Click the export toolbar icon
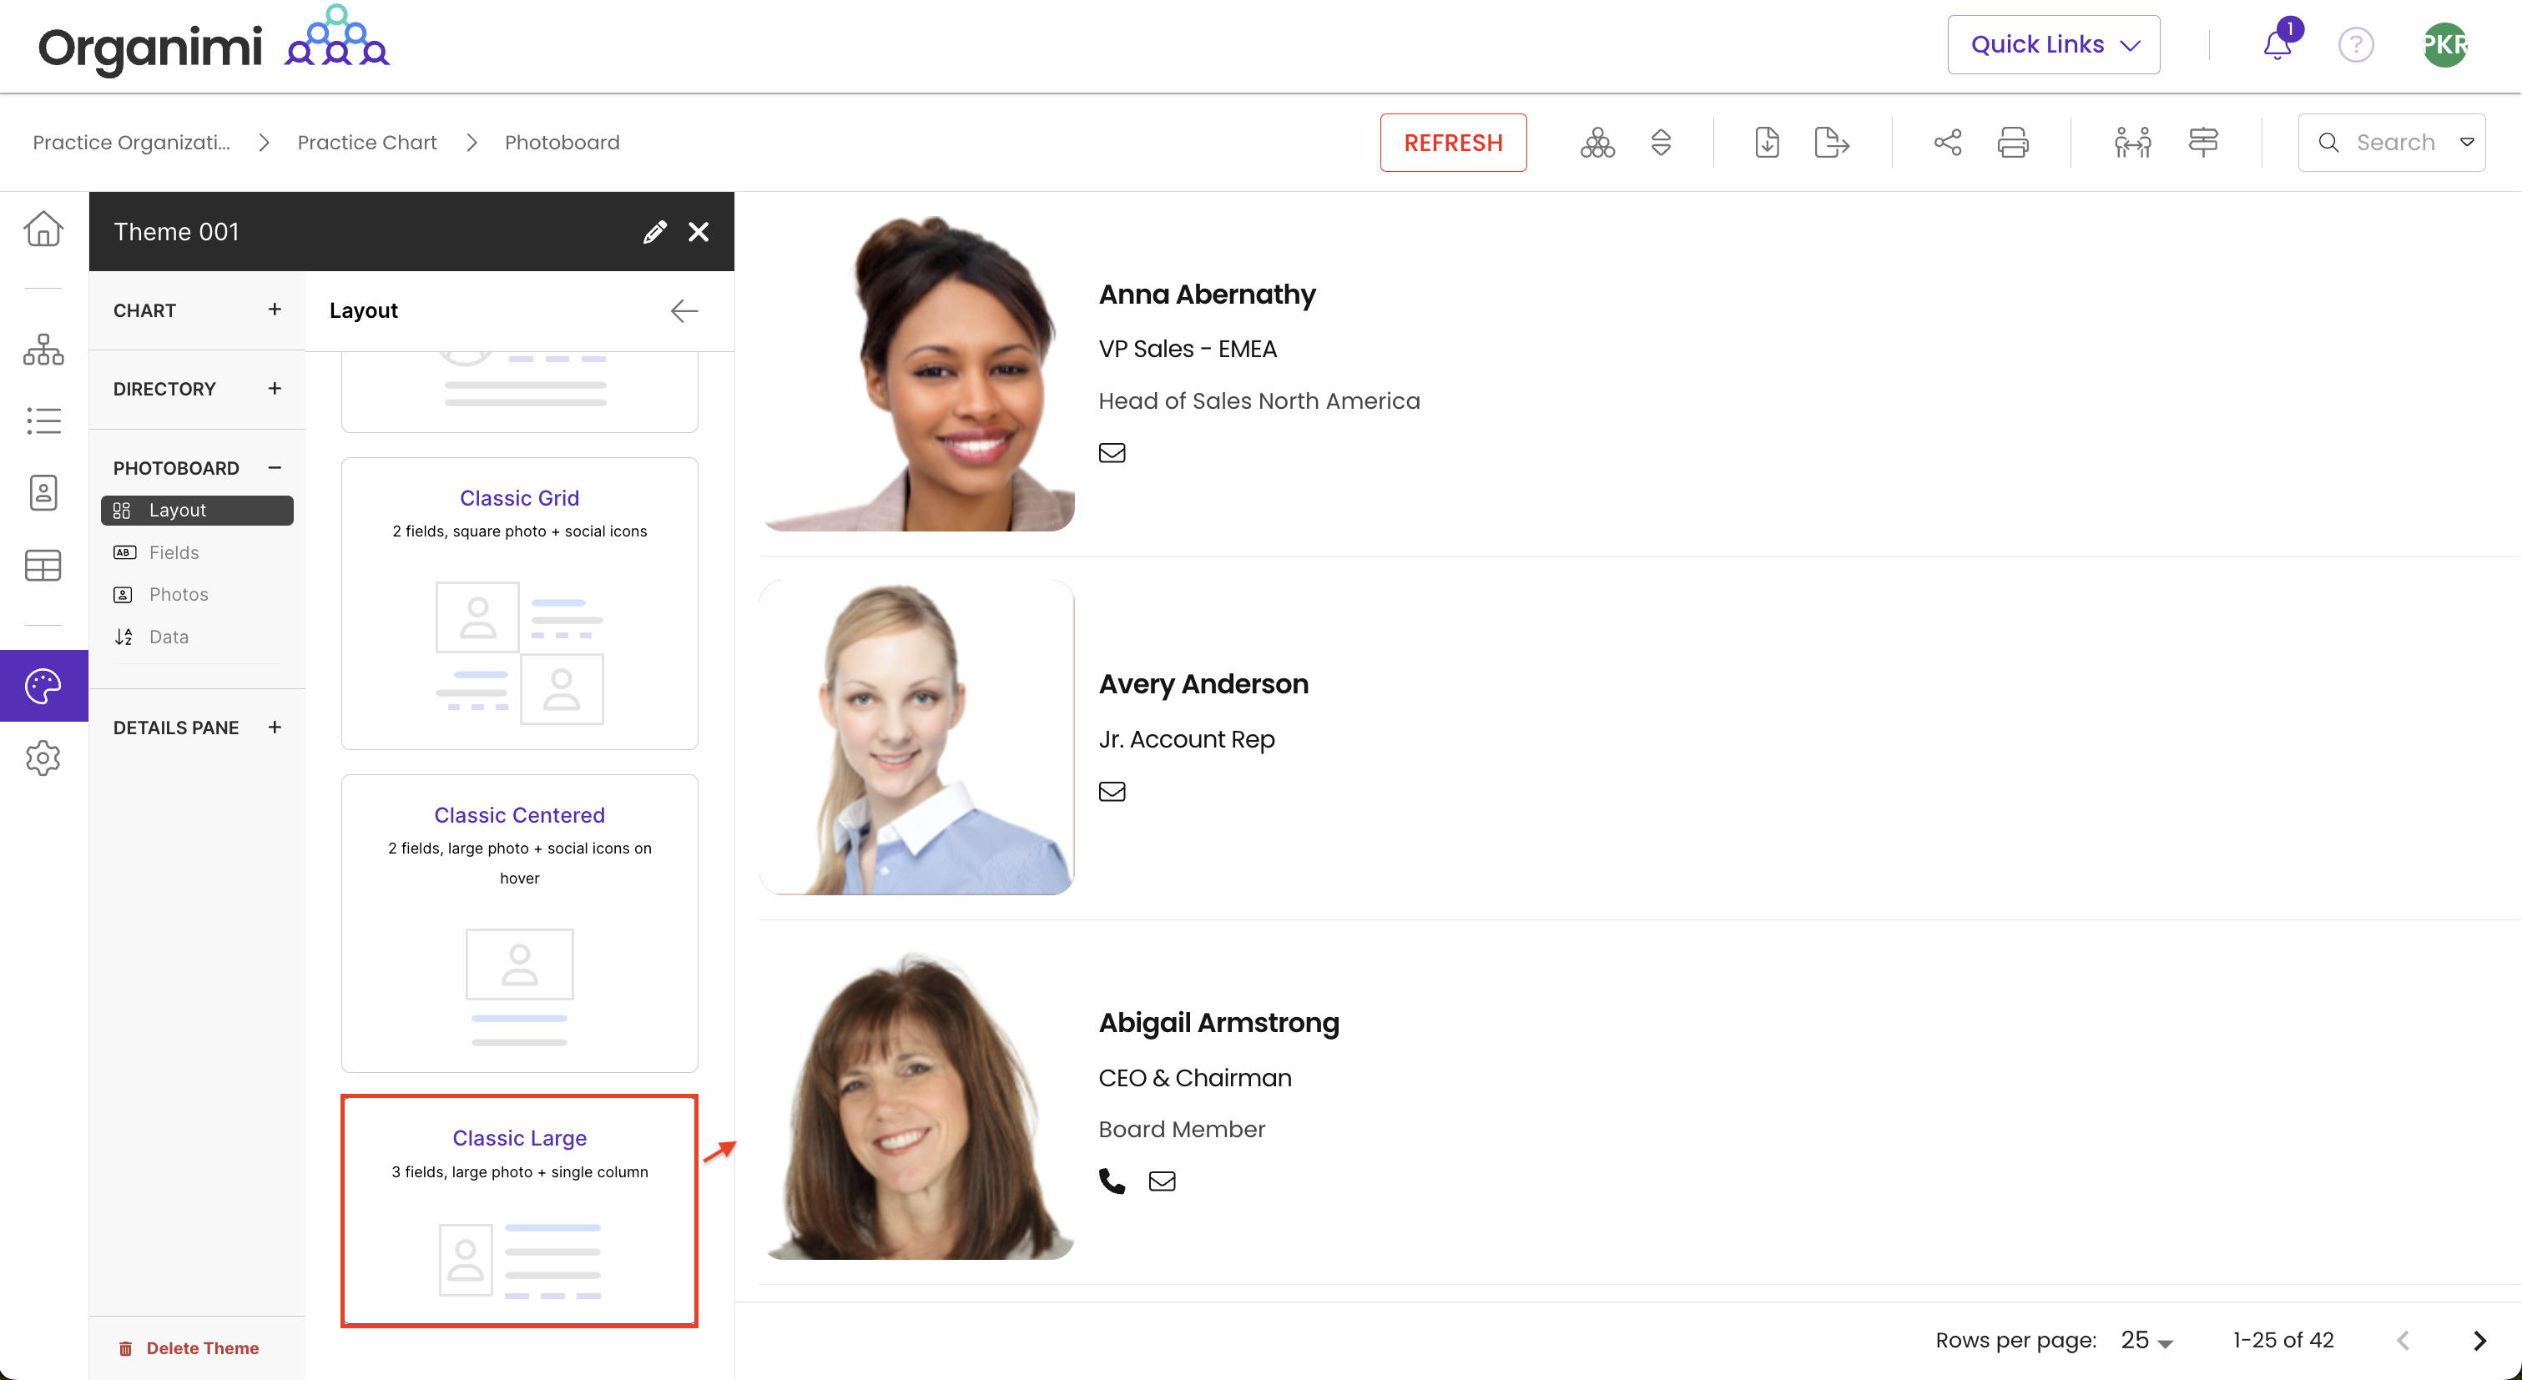2522x1380 pixels. 1831,143
